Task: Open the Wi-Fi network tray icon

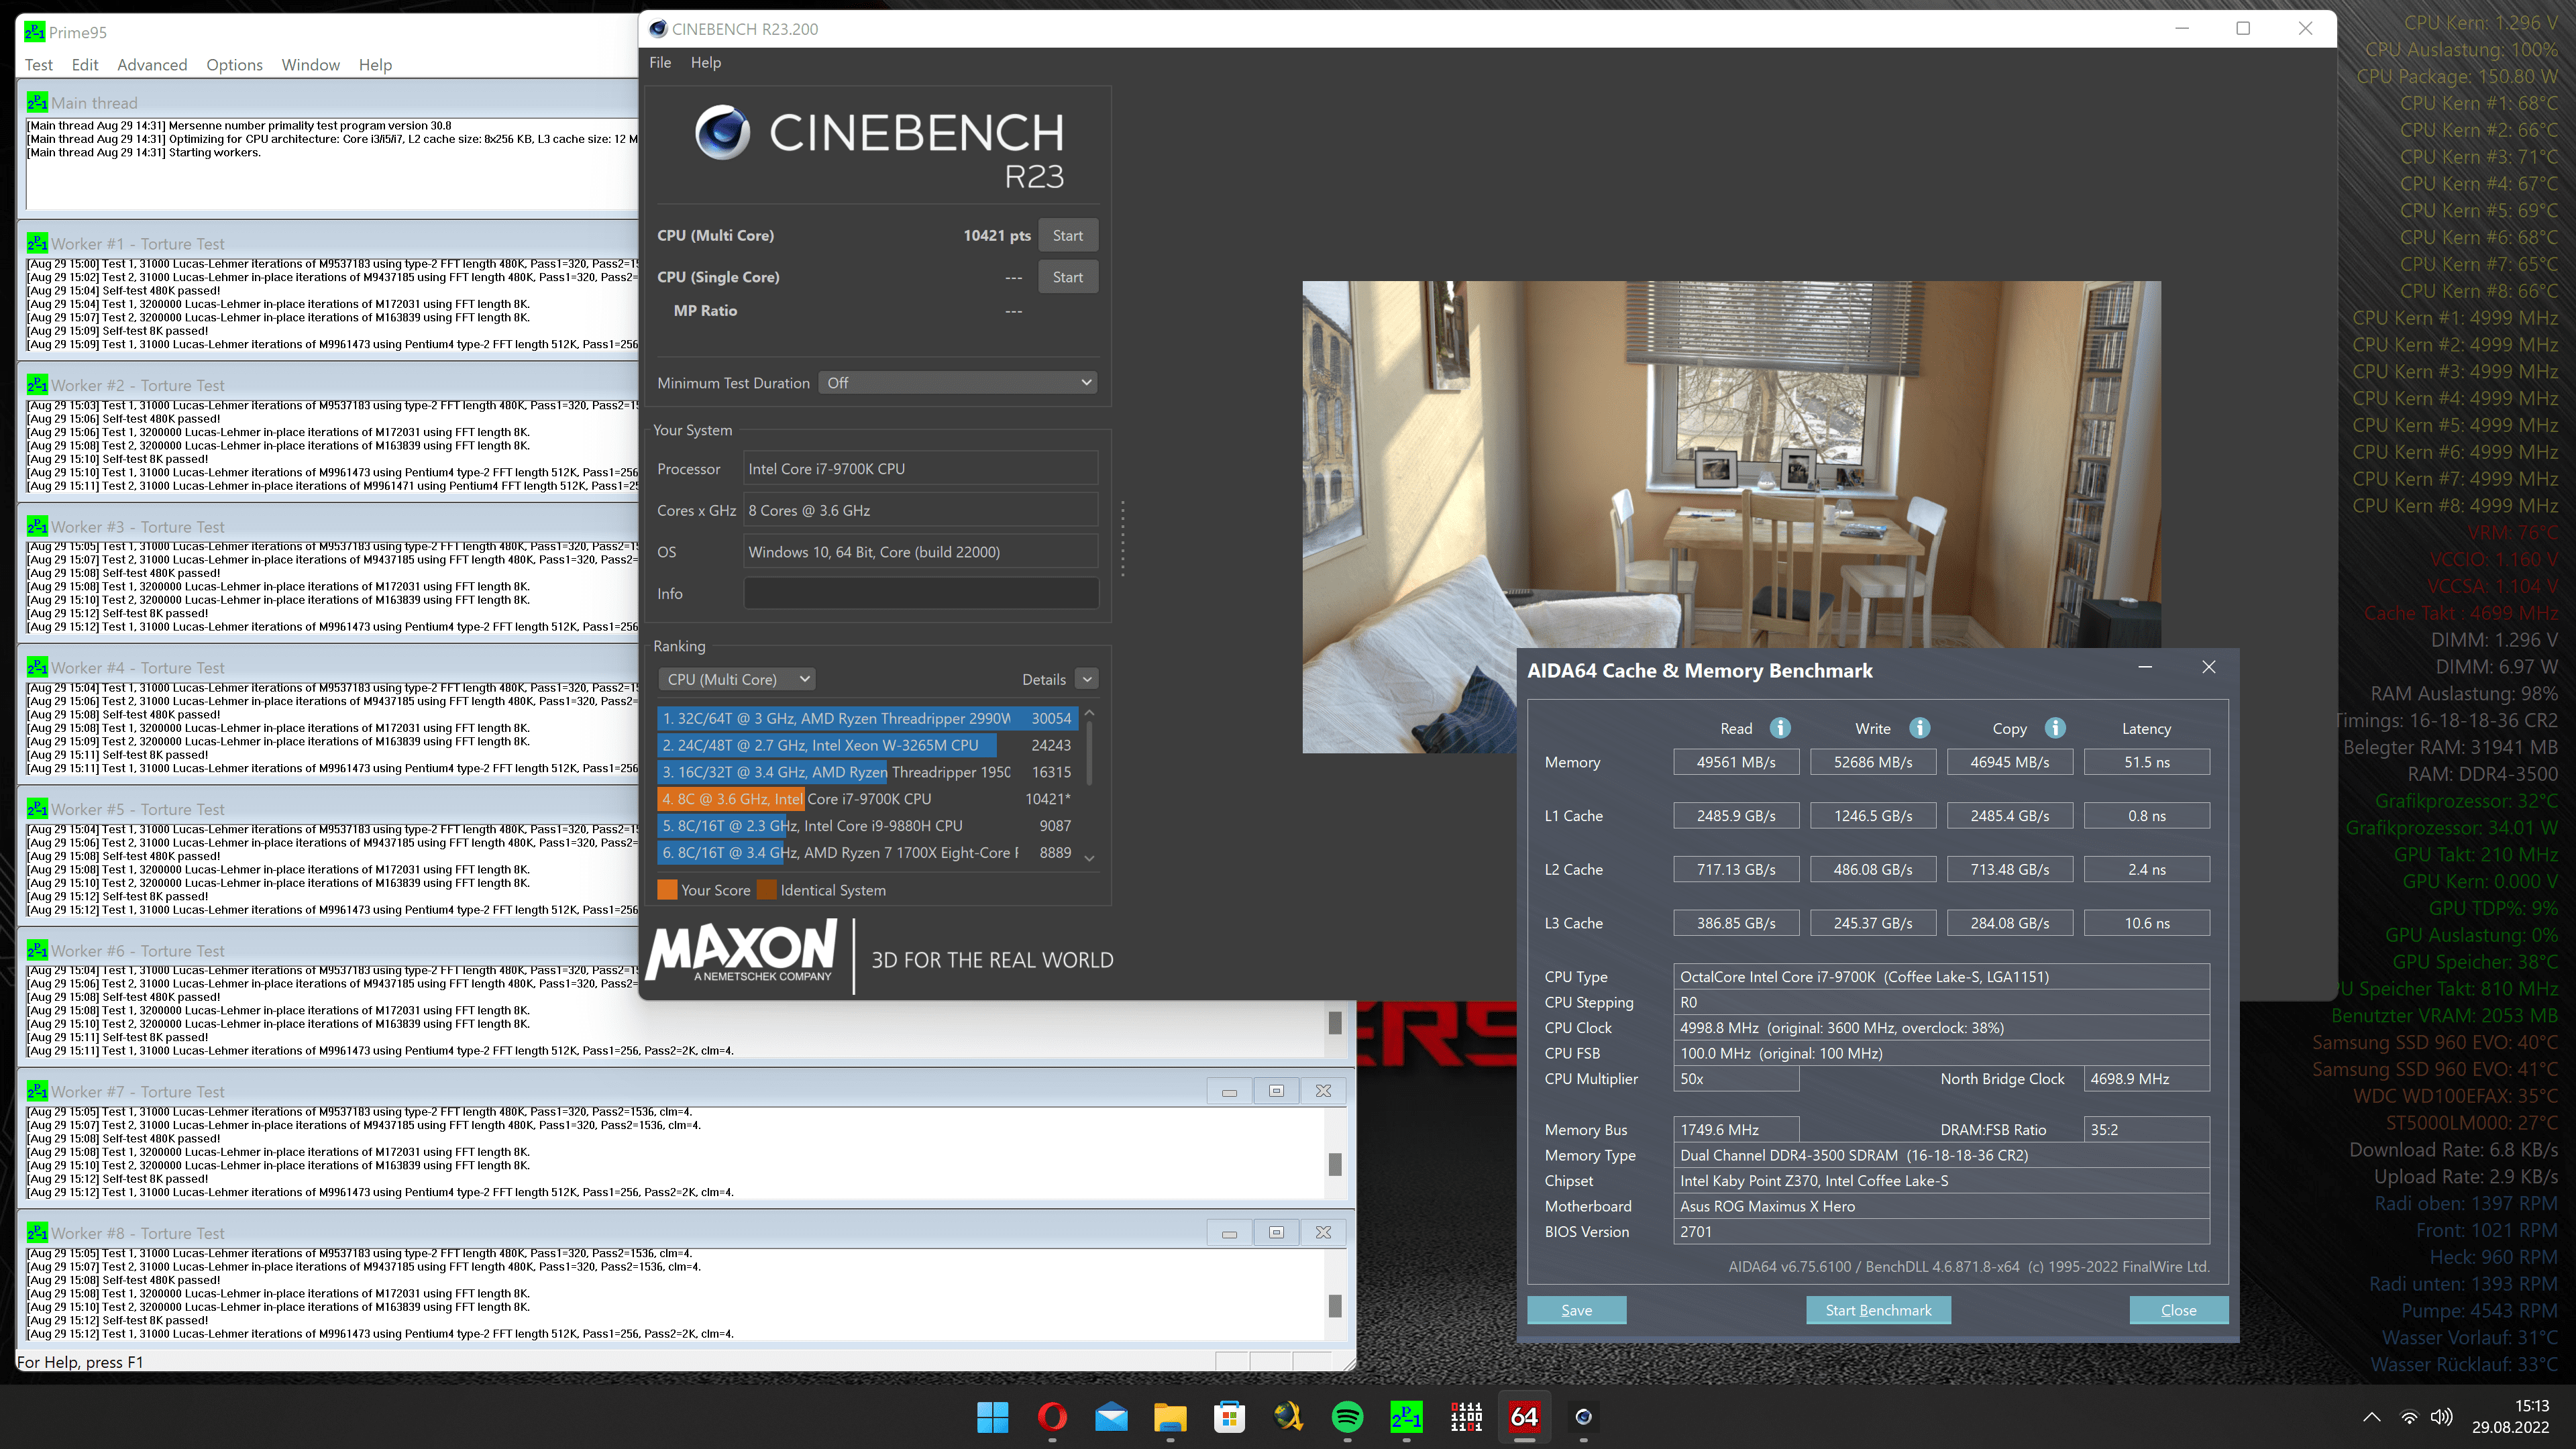Action: 2409,1417
